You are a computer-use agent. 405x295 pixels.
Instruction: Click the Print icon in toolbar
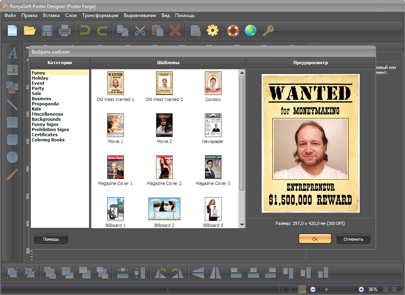click(65, 30)
